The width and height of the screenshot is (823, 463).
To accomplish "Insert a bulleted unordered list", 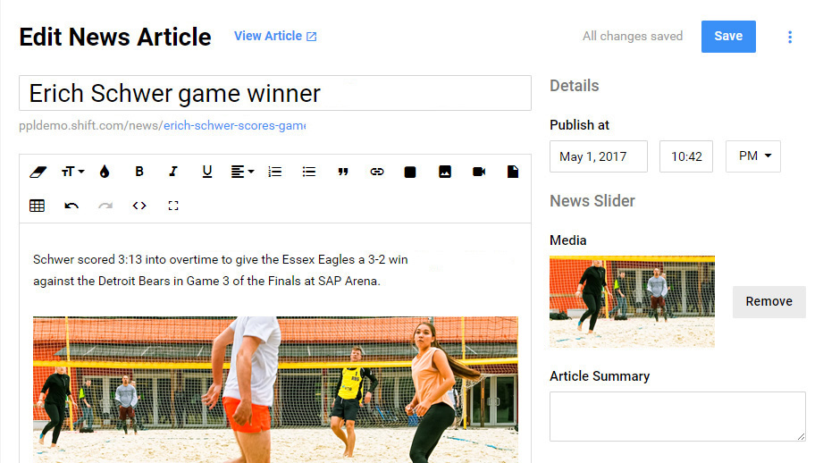I will pos(309,172).
